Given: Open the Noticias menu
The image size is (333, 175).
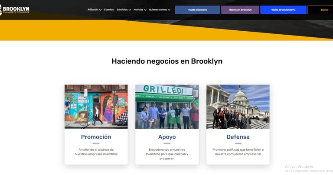Looking at the screenshot, I should point(138,10).
